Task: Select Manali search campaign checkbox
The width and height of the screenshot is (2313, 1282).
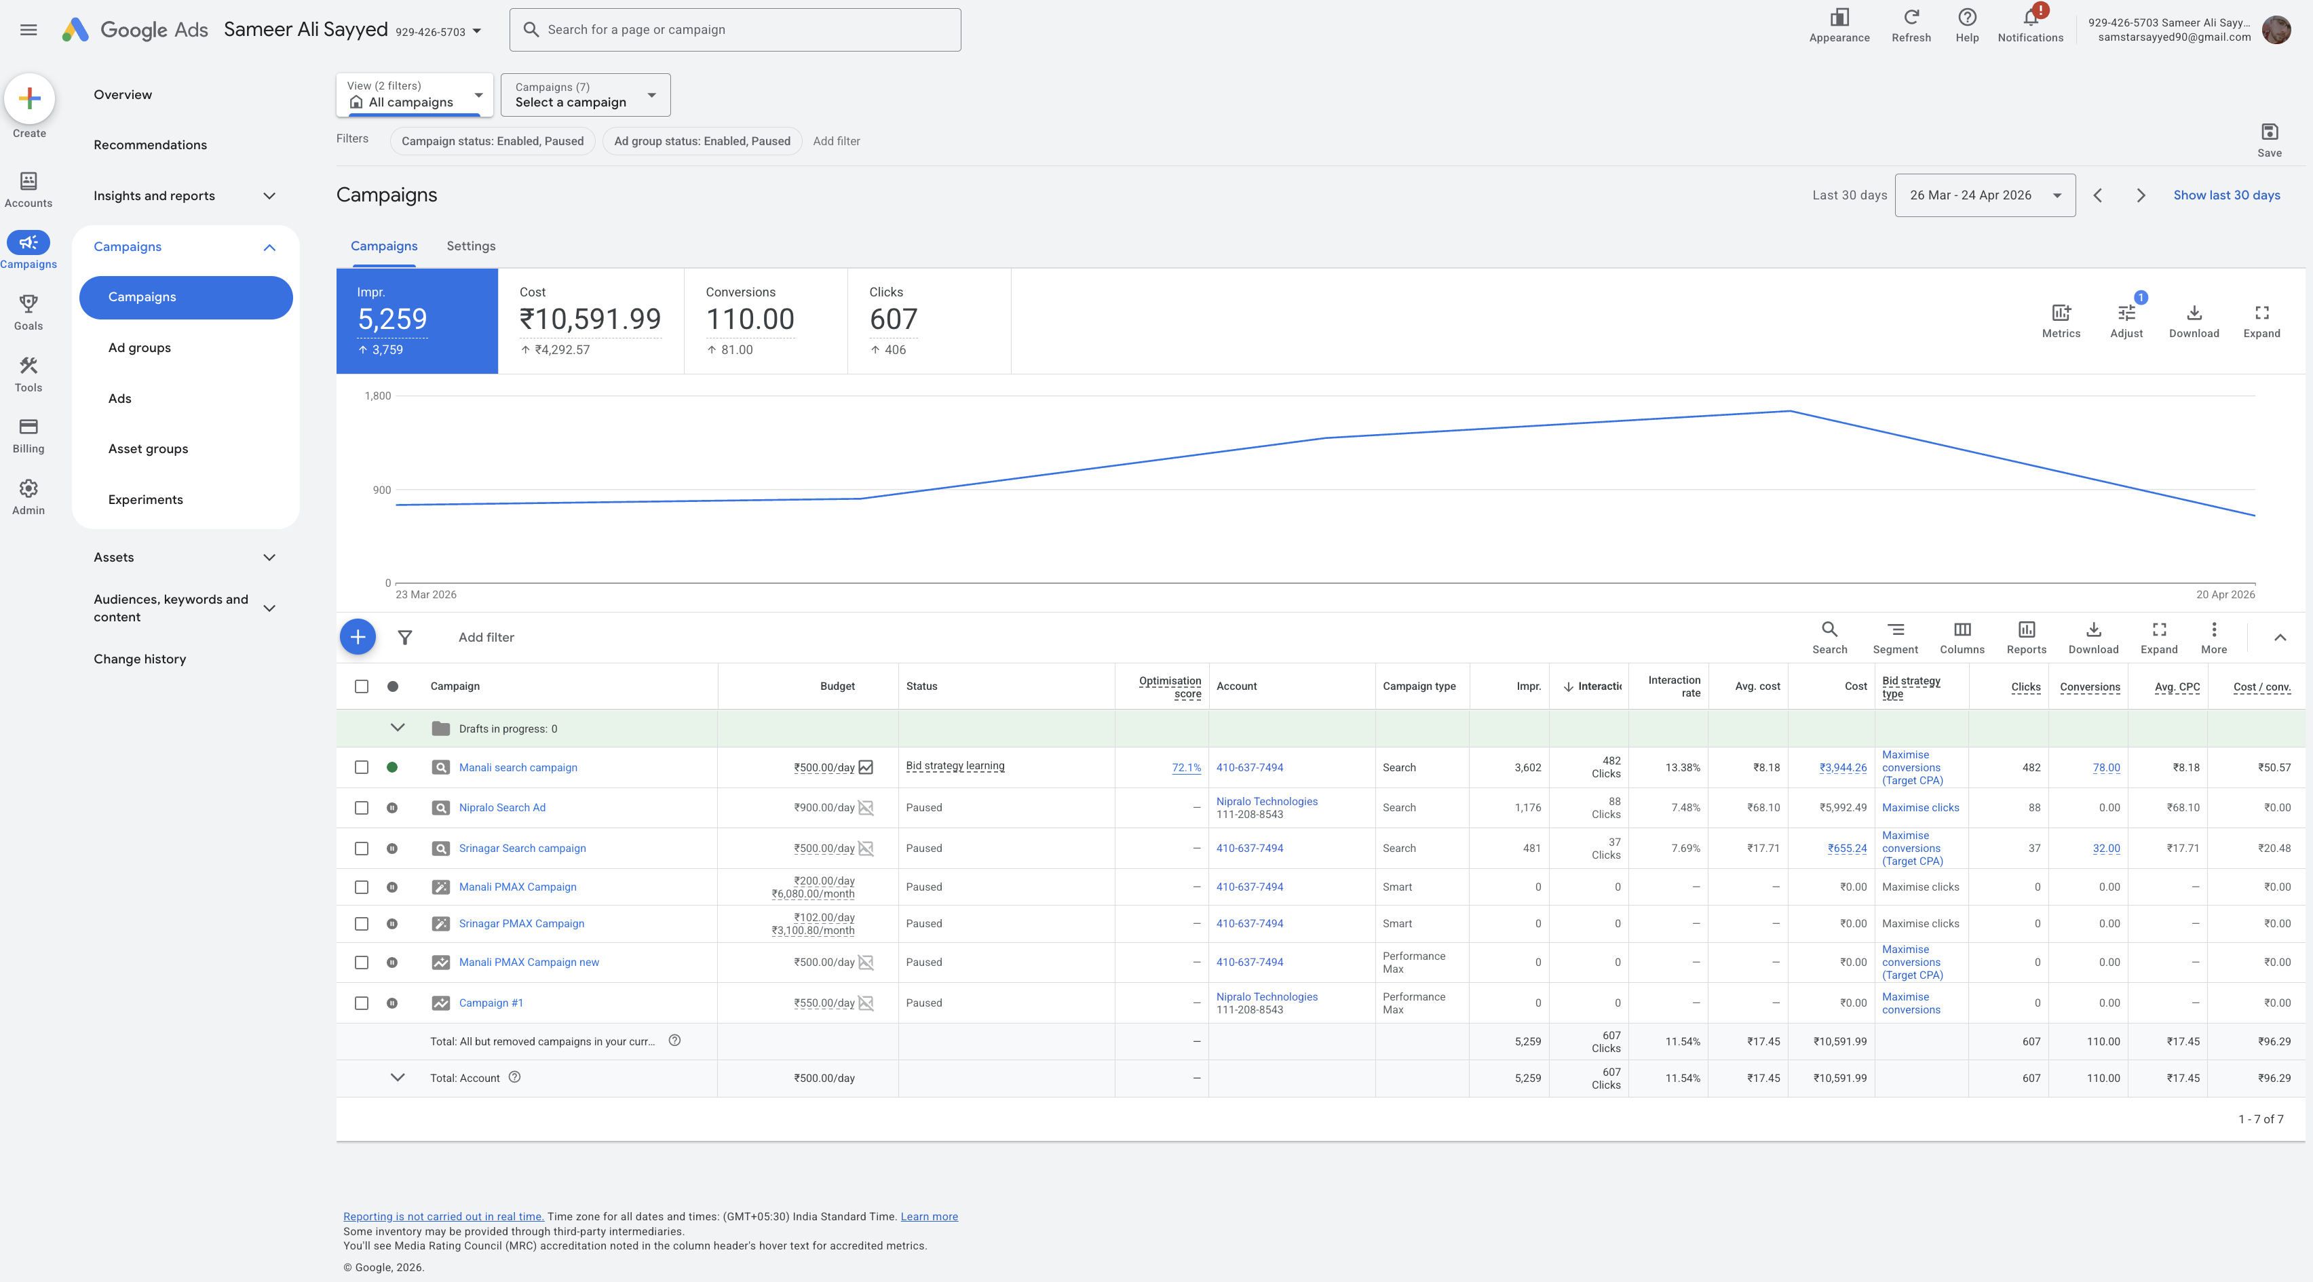Action: pyautogui.click(x=361, y=766)
